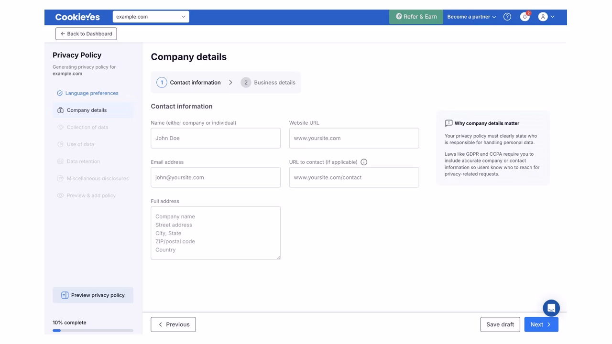Click the Data retention icon

[x=60, y=161]
